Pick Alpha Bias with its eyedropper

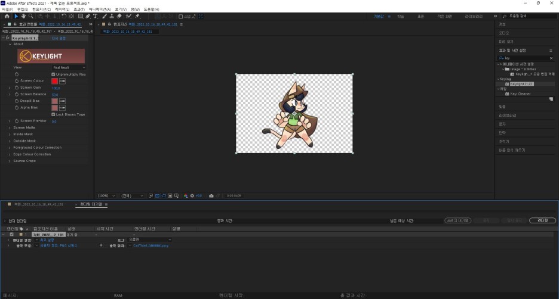pyautogui.click(x=62, y=108)
